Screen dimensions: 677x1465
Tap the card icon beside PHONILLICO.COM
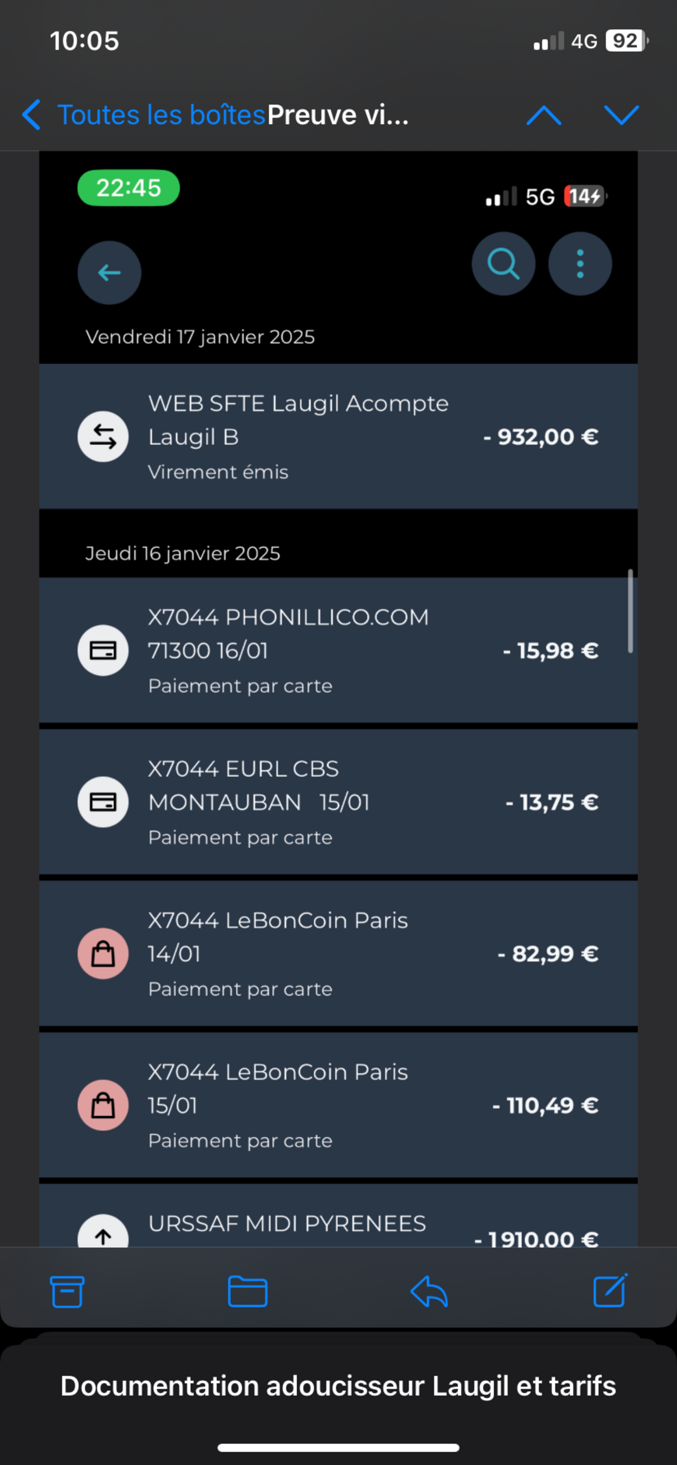103,651
